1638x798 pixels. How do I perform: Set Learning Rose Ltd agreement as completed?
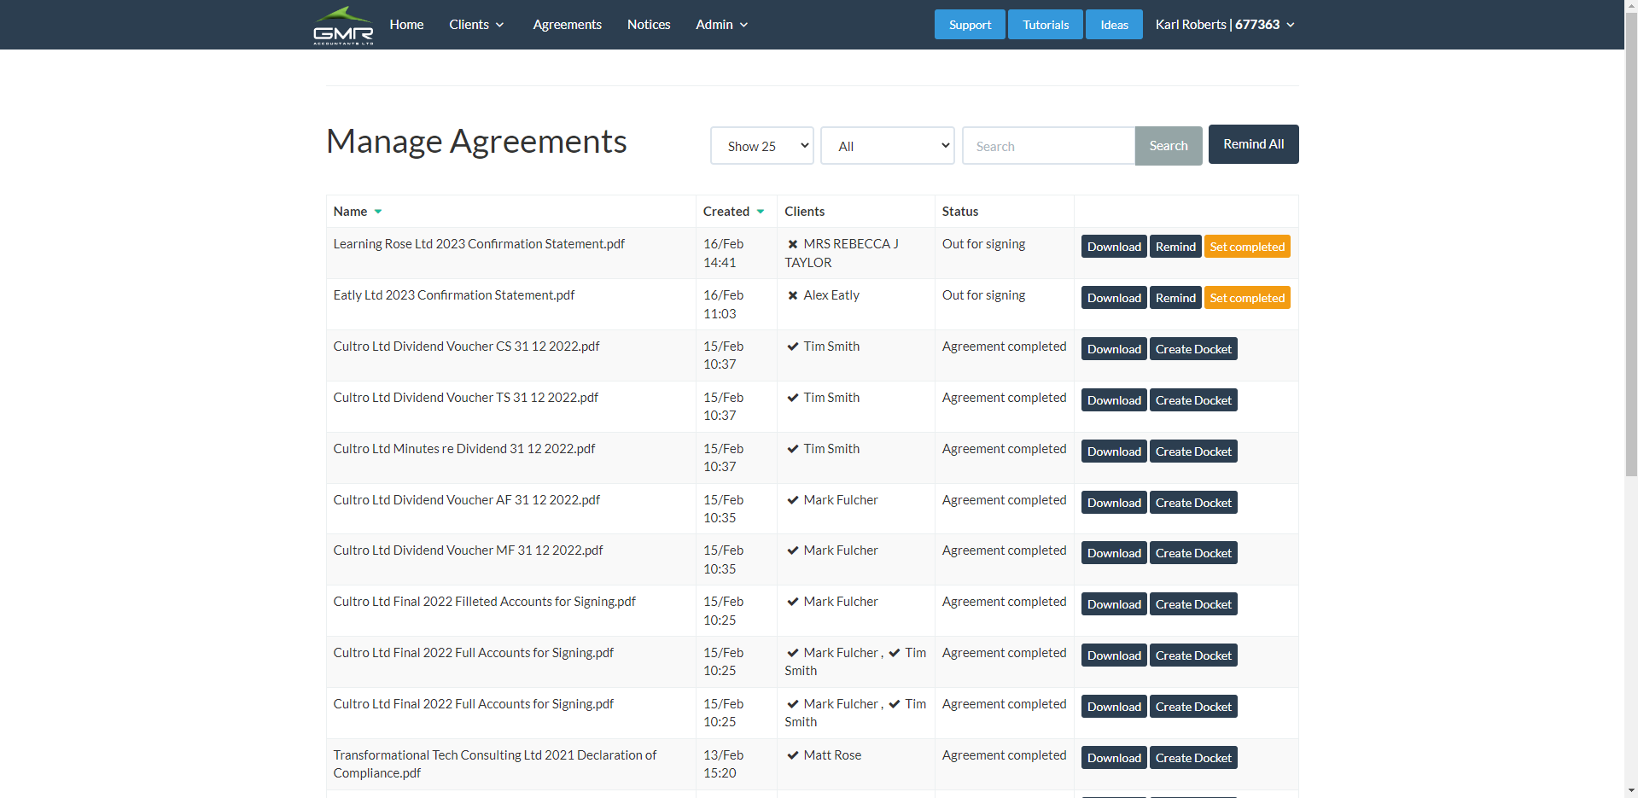tap(1247, 247)
